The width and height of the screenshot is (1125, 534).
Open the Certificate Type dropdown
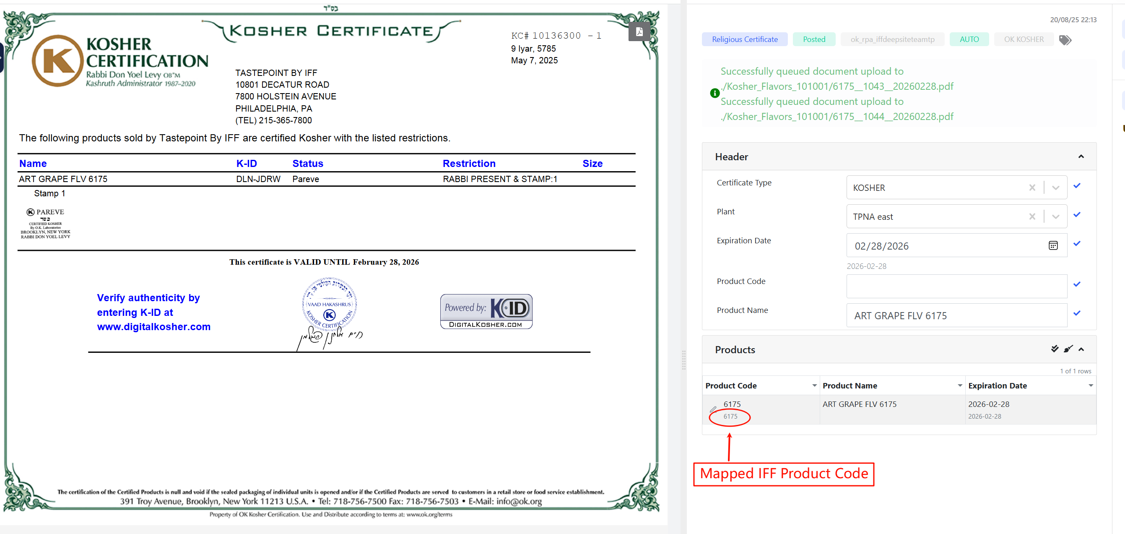pos(1055,188)
